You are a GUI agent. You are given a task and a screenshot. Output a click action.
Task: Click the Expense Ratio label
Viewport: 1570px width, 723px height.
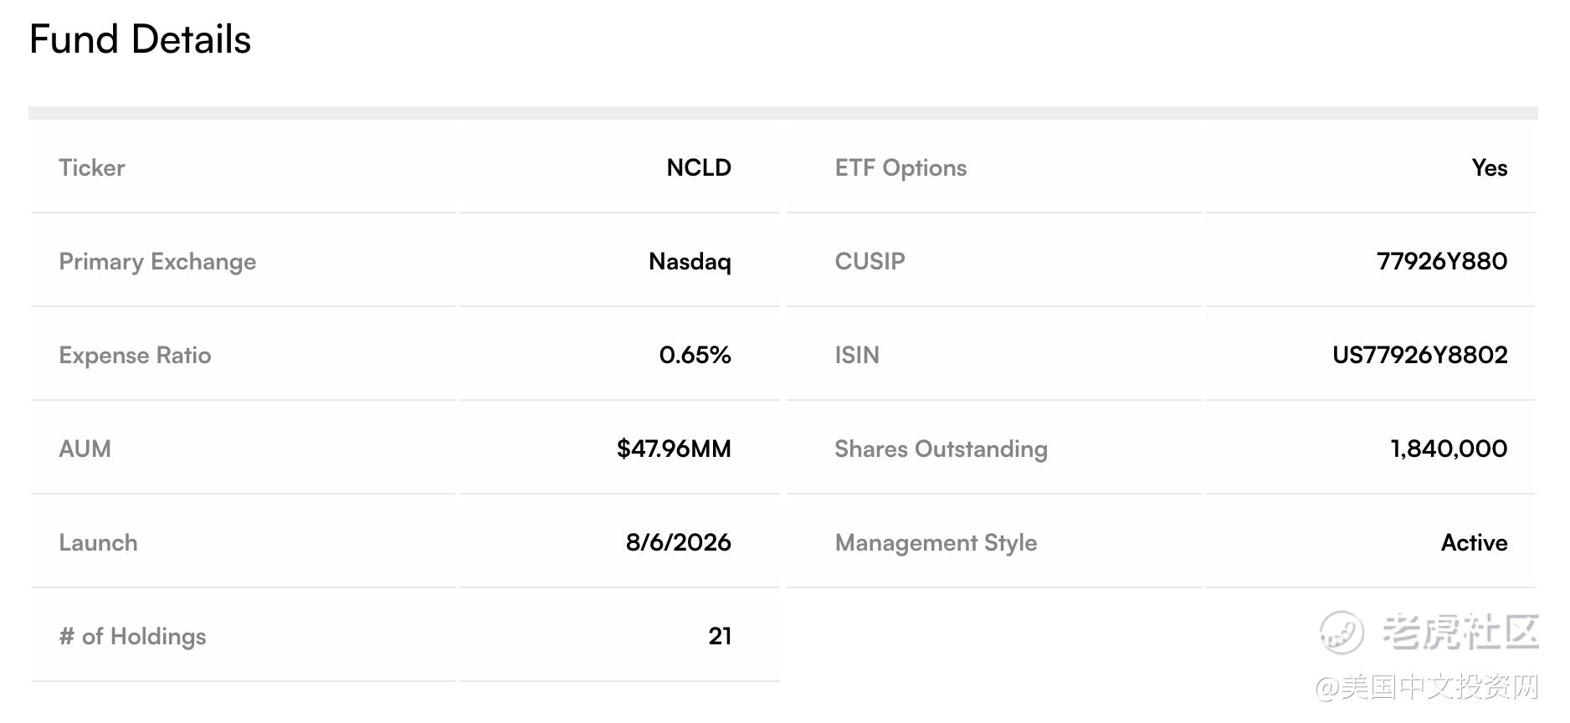(135, 356)
